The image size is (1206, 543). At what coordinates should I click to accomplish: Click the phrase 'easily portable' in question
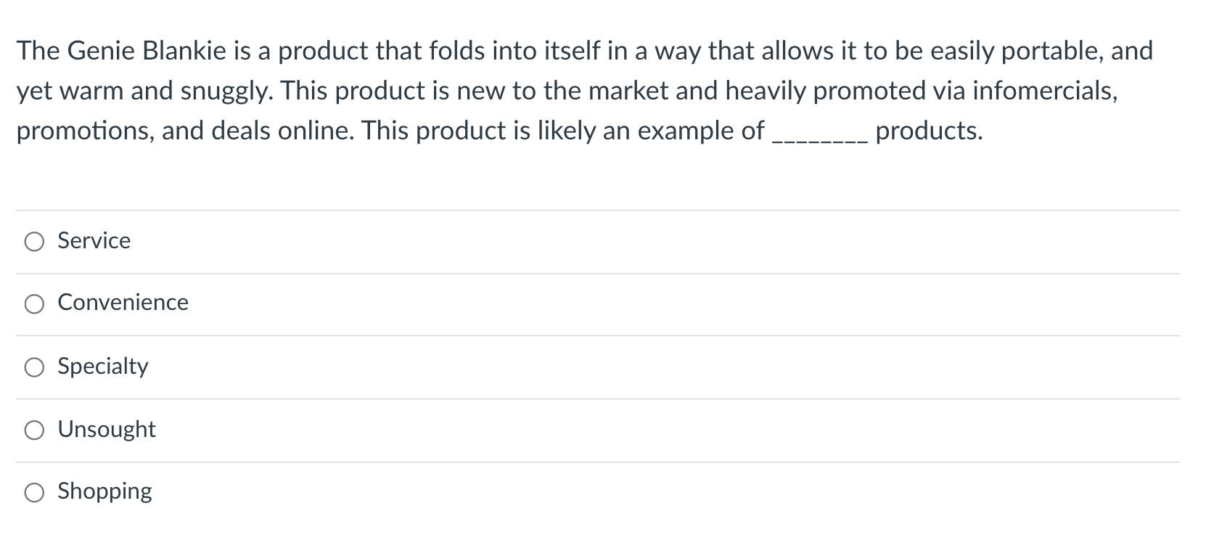coord(1014,51)
